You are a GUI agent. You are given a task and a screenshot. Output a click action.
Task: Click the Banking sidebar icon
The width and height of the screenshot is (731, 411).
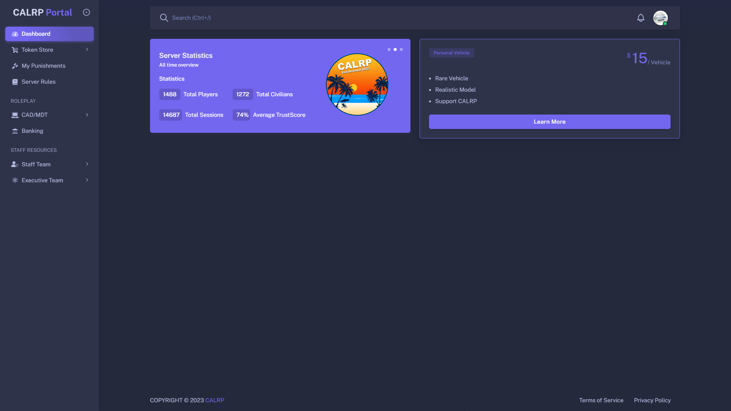click(x=14, y=131)
